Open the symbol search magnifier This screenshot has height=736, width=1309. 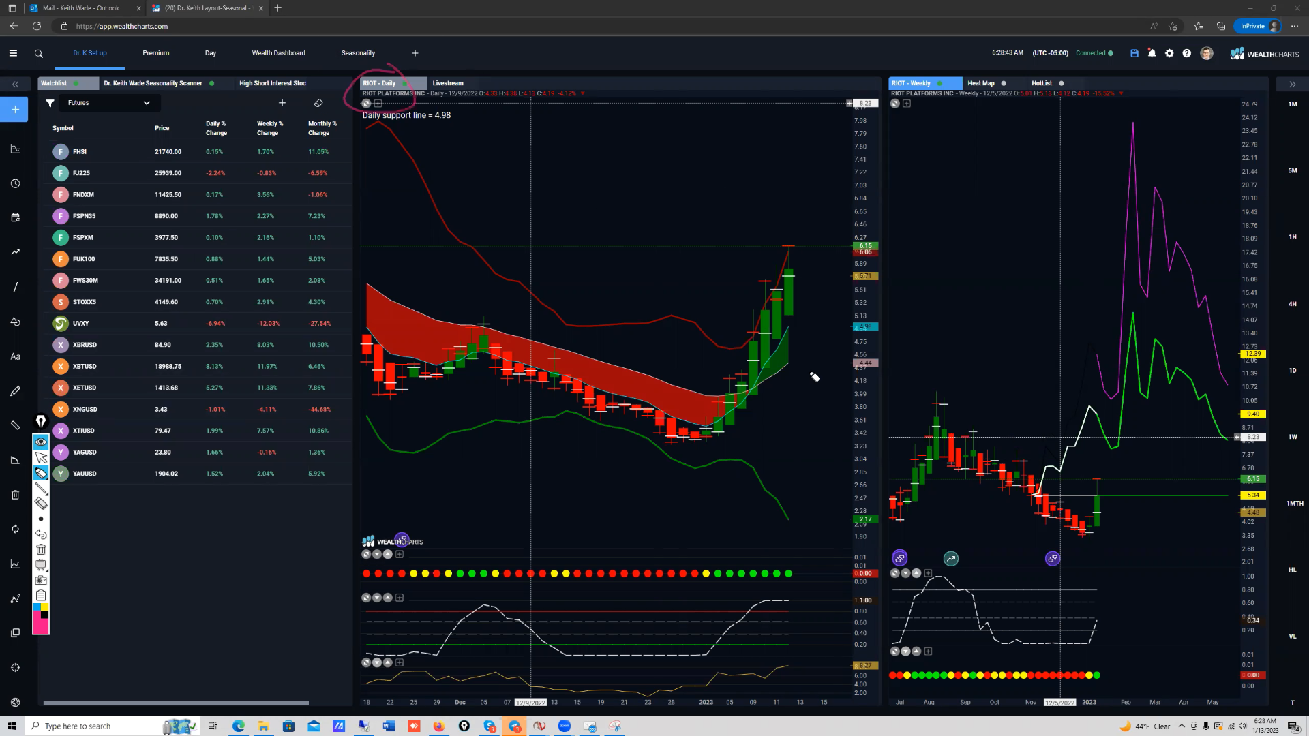click(x=39, y=53)
